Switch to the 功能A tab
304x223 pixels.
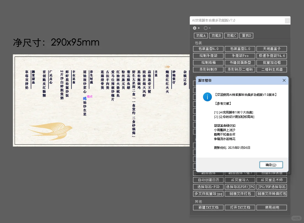coord(201,35)
